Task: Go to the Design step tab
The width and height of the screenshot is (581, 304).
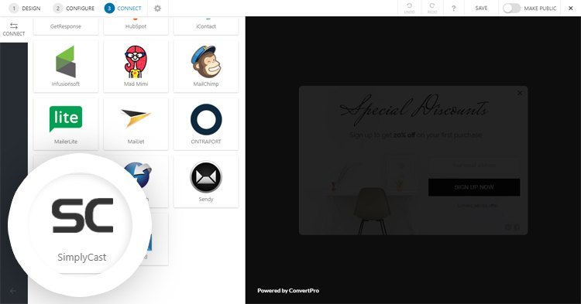Action: [25, 9]
